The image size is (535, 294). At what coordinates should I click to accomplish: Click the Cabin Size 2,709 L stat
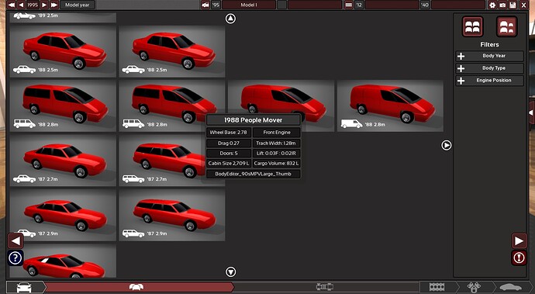click(228, 164)
